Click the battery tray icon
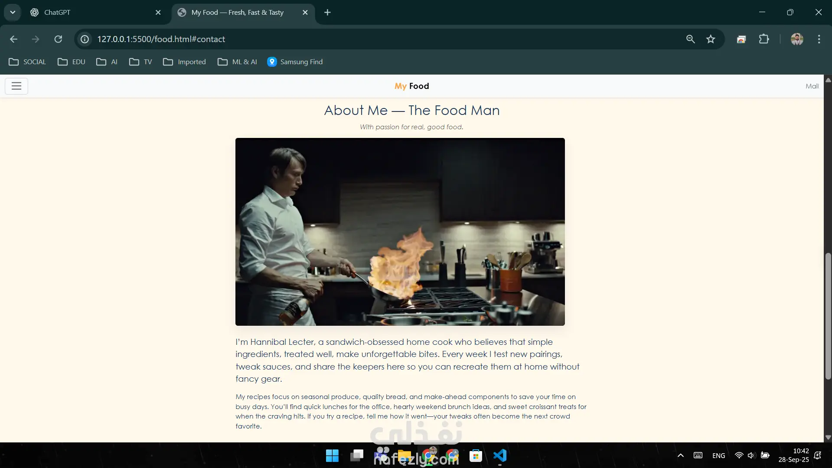 (x=765, y=455)
